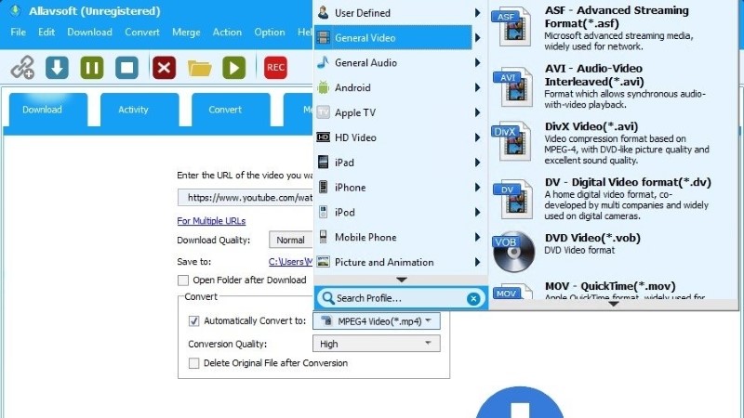Open the iPod profile category

400,213
